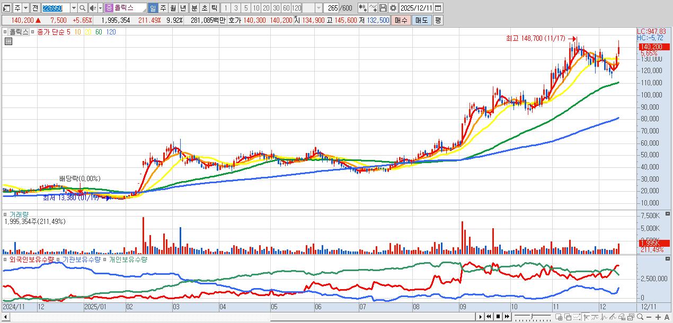This screenshot has width=673, height=323.
Task: Click the dotted-frame line chart icon
Action: coord(577,317)
